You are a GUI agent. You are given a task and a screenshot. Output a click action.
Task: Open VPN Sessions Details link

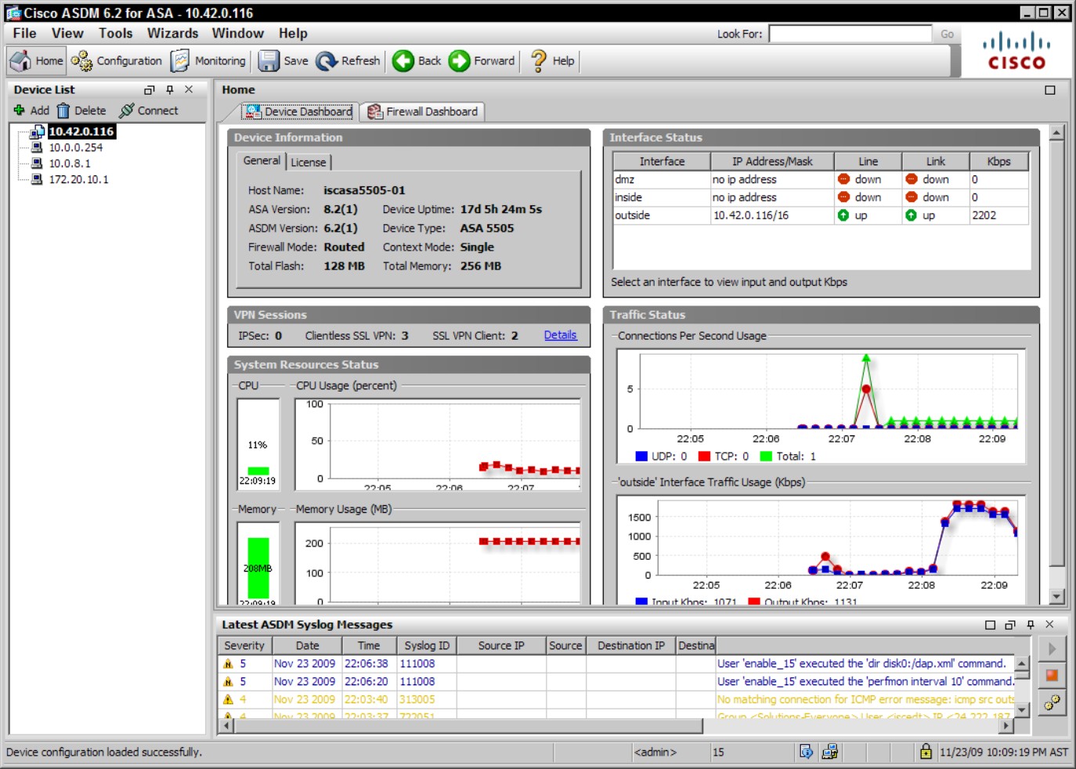(560, 335)
